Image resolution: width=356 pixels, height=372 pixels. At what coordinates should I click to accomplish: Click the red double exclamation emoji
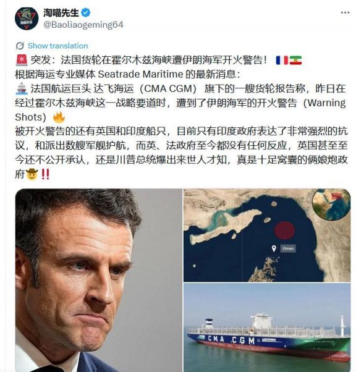(45, 174)
